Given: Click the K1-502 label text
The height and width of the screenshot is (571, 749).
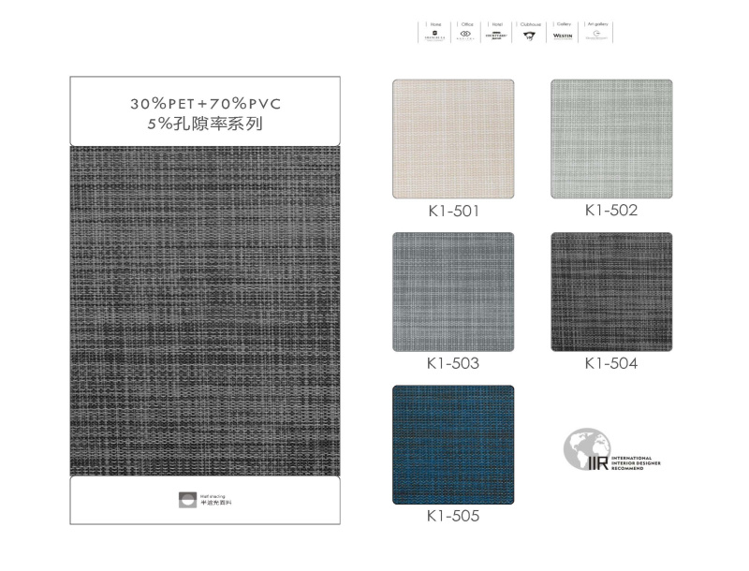Looking at the screenshot, I should point(611,211).
